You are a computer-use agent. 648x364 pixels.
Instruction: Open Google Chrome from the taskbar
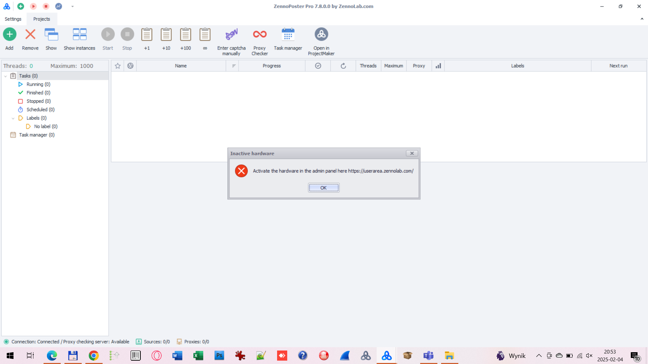[x=93, y=356]
